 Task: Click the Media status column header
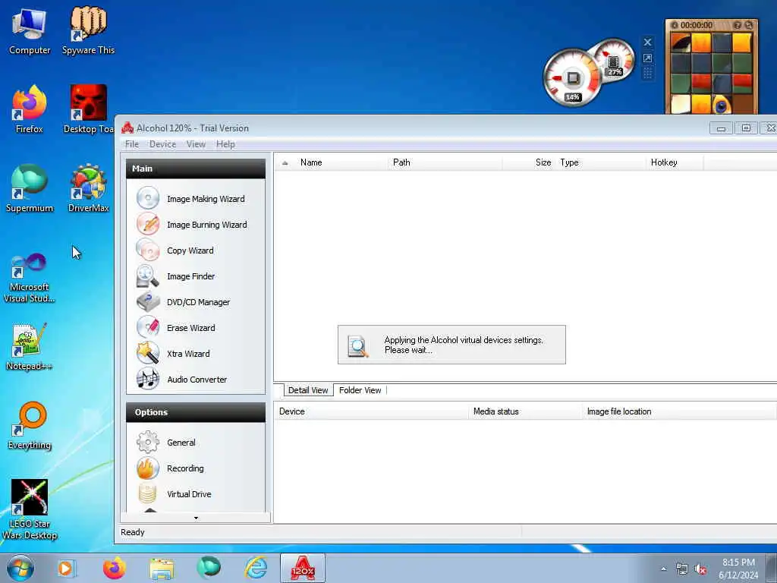tap(525, 411)
